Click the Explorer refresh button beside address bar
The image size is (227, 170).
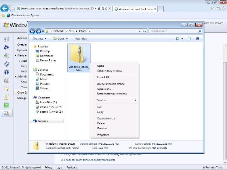tap(145, 31)
